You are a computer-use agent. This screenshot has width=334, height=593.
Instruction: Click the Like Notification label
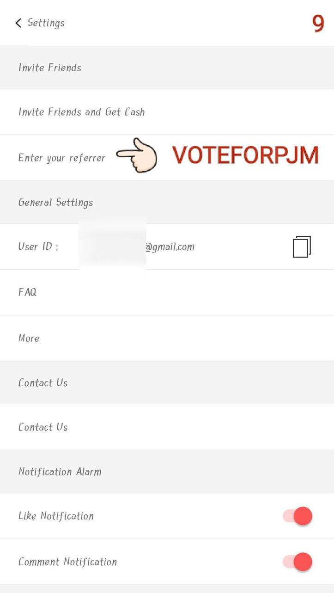coord(56,516)
